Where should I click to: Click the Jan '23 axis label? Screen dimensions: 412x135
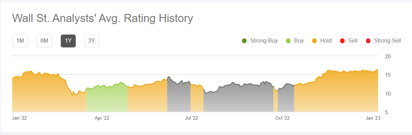point(373,118)
